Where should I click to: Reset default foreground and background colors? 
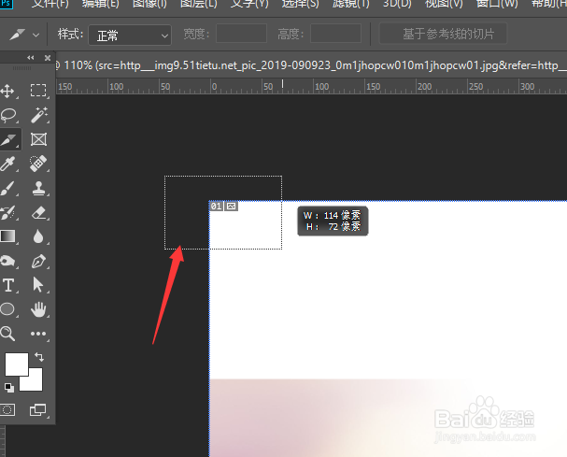point(9,387)
